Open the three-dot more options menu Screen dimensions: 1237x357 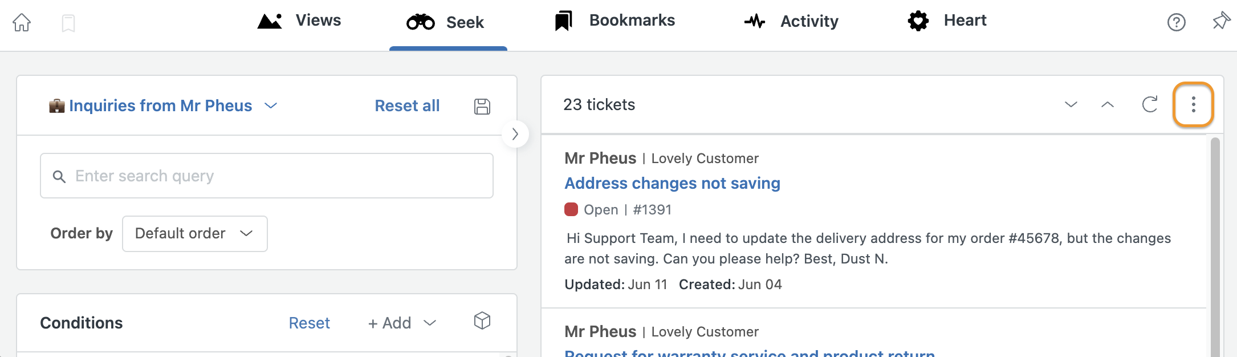(x=1193, y=104)
